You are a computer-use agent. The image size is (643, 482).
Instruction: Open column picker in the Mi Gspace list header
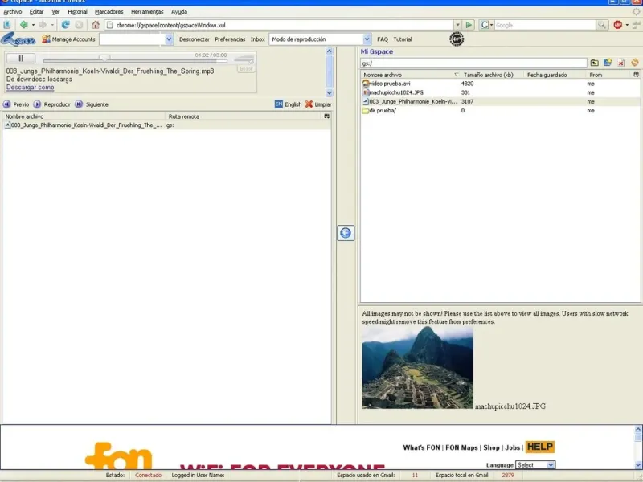636,75
